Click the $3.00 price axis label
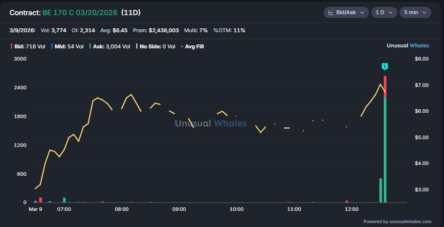Screen dimensions: 444x227 pyautogui.click(x=422, y=189)
